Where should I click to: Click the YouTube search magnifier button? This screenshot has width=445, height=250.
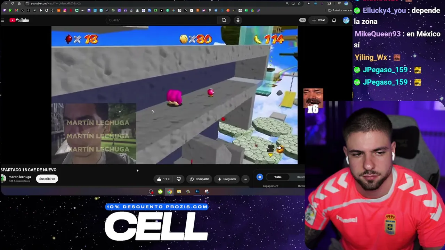pos(224,20)
